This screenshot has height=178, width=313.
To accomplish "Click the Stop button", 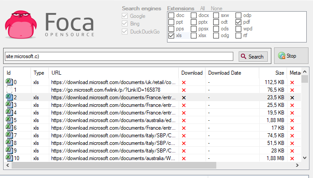I will [x=291, y=56].
